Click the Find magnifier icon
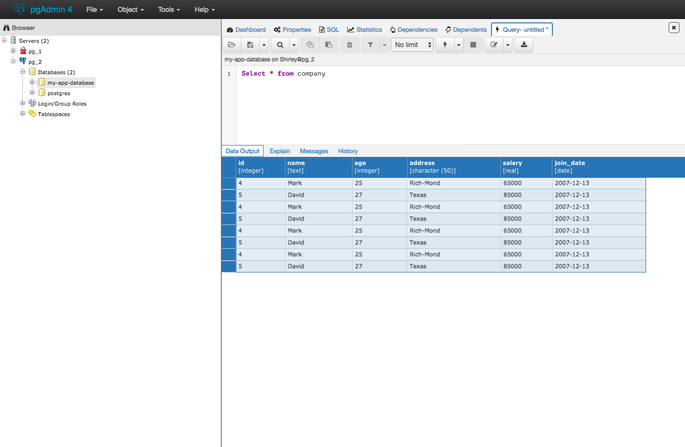 pyautogui.click(x=280, y=45)
